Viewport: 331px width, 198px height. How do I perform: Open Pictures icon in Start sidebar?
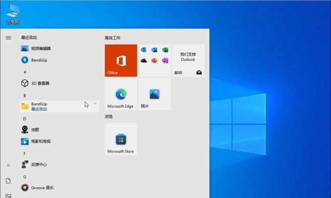pyautogui.click(x=8, y=196)
